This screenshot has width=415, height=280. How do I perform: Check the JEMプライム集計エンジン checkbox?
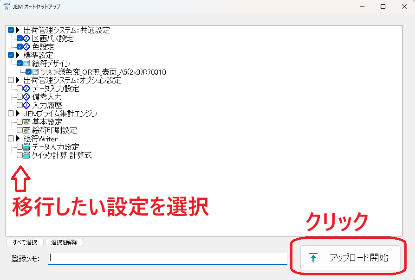[x=11, y=114]
